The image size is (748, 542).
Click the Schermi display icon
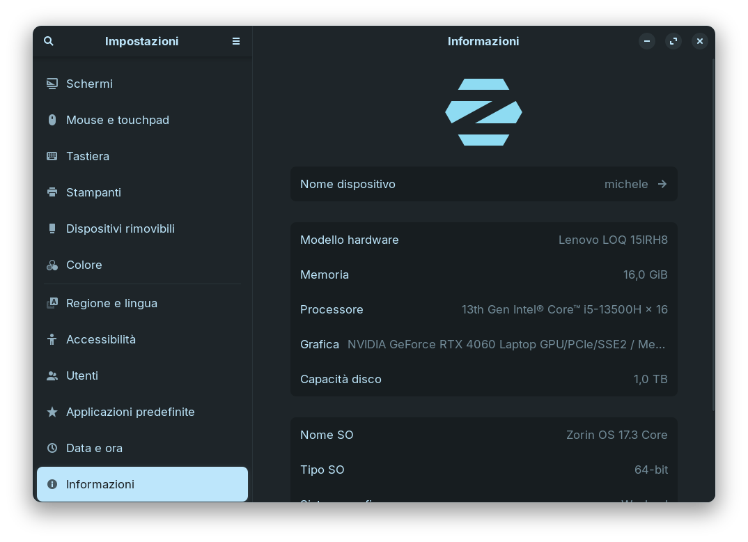click(52, 84)
